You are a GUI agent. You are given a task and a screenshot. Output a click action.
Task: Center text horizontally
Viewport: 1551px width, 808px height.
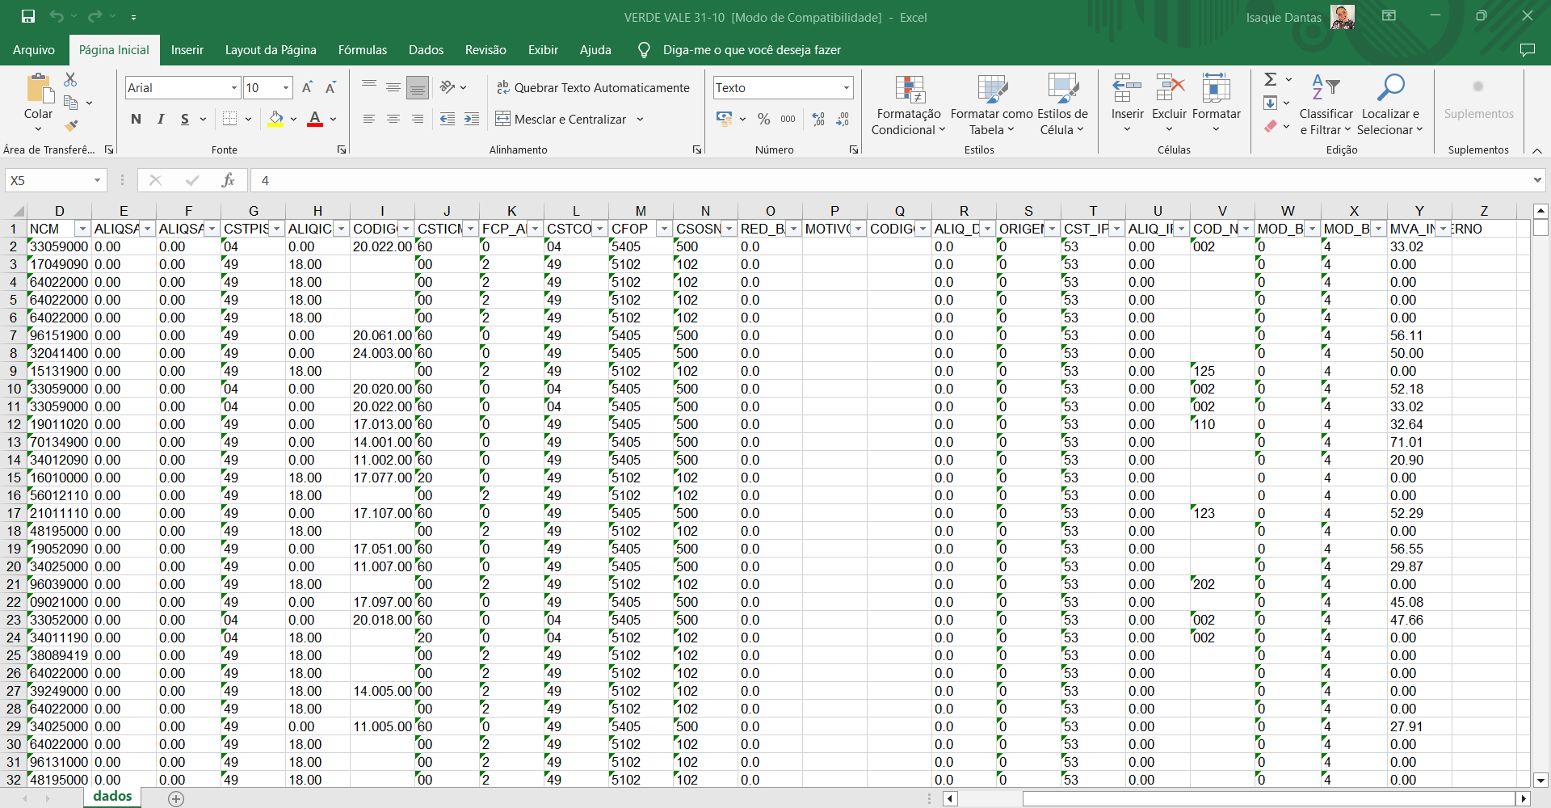point(393,119)
